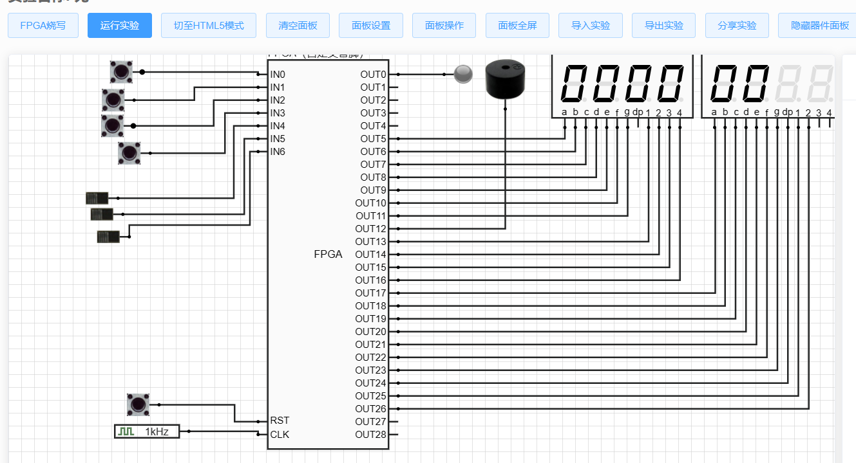The width and height of the screenshot is (856, 463).
Task: Flip the slide switch wired to IN5
Action: pyautogui.click(x=102, y=214)
